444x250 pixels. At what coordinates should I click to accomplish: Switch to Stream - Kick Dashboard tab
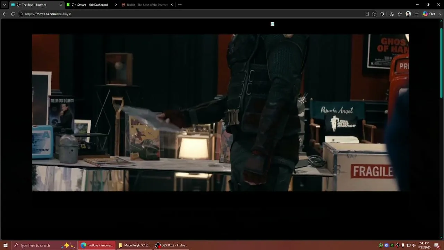click(x=92, y=5)
